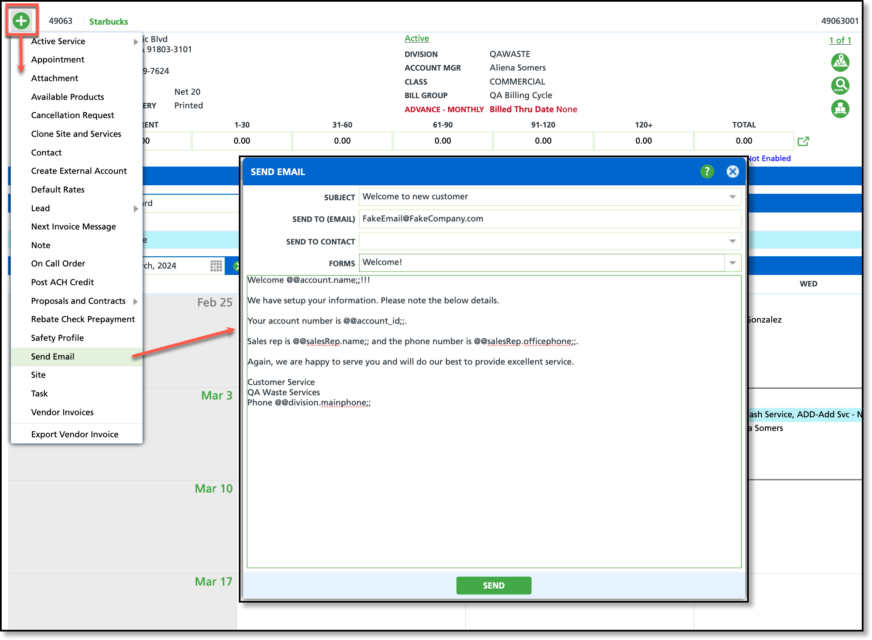872x640 pixels.
Task: Expand the Subject dropdown
Action: (732, 197)
